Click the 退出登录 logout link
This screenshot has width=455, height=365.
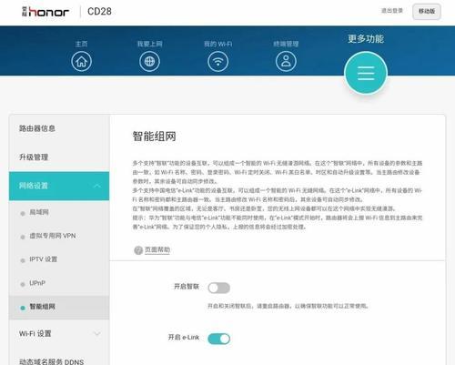click(x=392, y=11)
